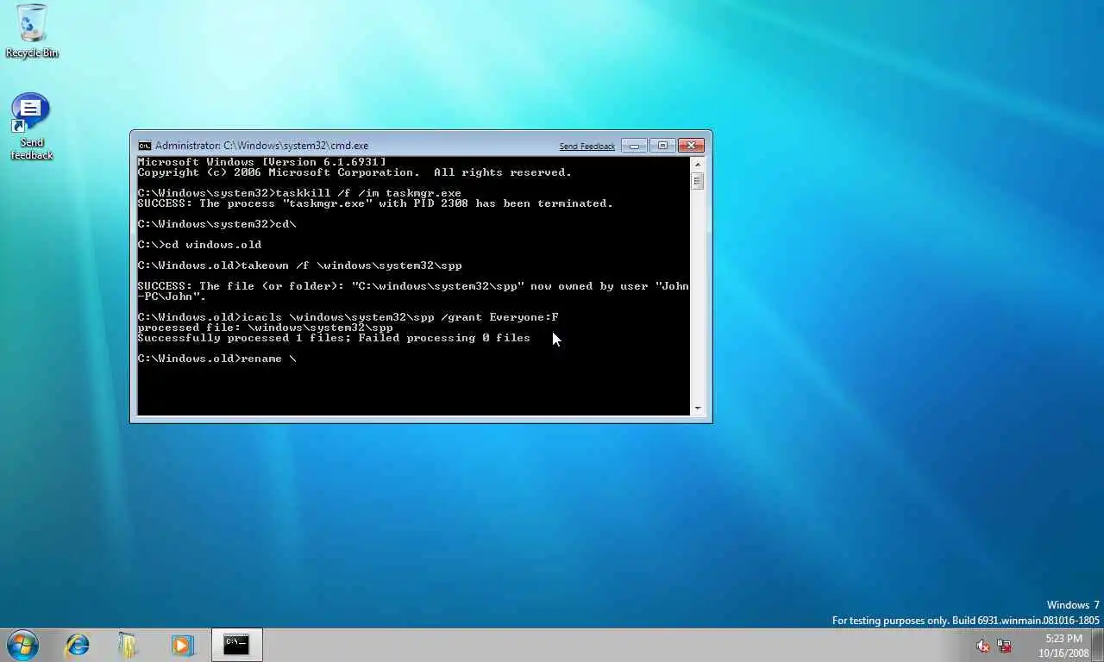Open Windows Explorer folder icon on taskbar
Image resolution: width=1104 pixels, height=662 pixels.
click(128, 645)
